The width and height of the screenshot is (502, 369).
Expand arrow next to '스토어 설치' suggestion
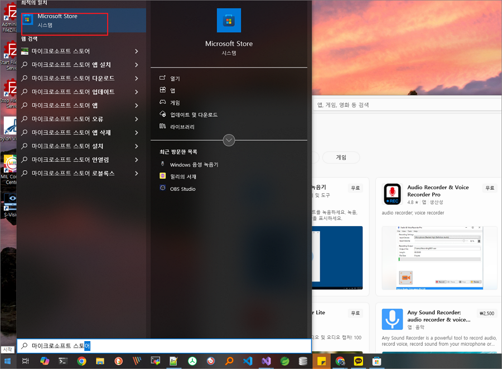137,146
